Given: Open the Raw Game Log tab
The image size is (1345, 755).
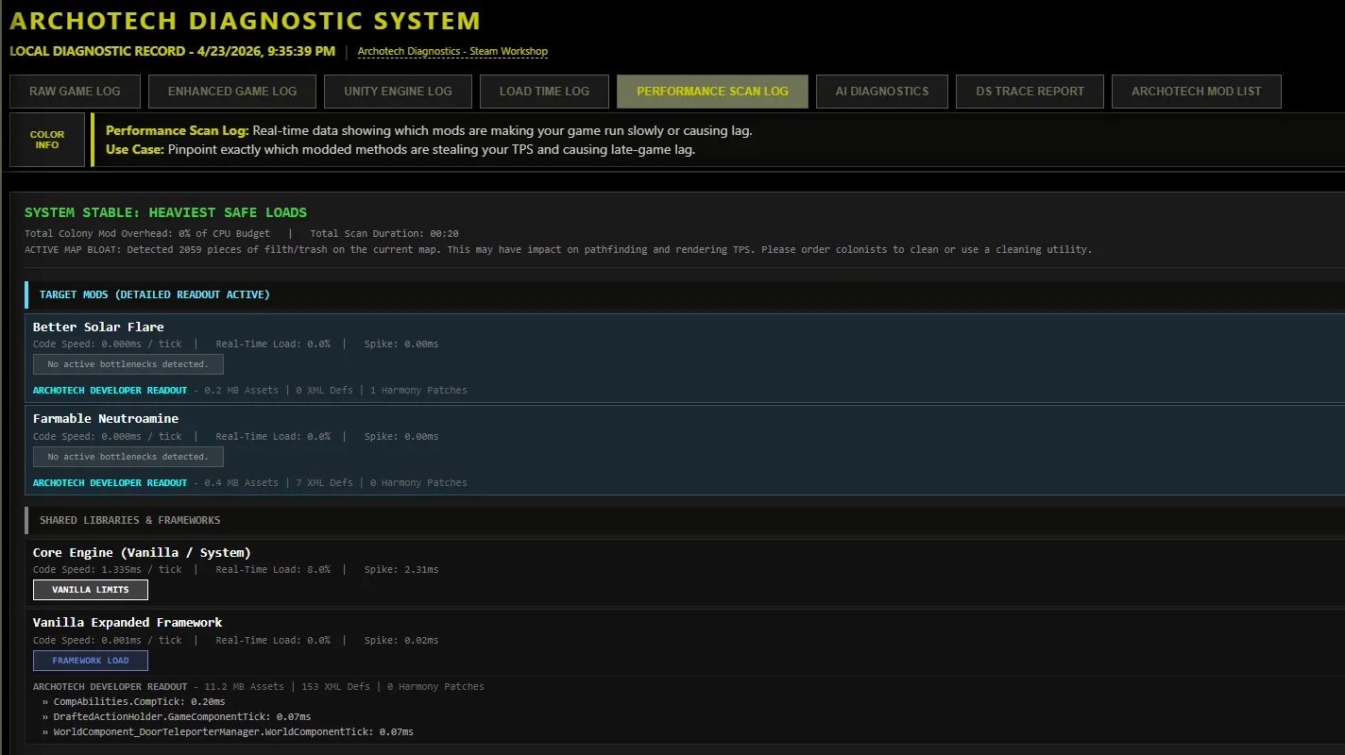Looking at the screenshot, I should 75,92.
